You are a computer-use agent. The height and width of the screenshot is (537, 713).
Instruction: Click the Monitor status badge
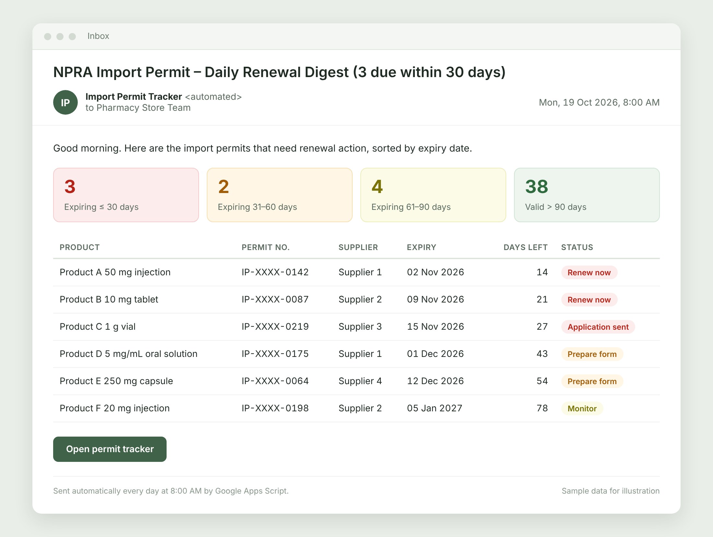tap(582, 408)
